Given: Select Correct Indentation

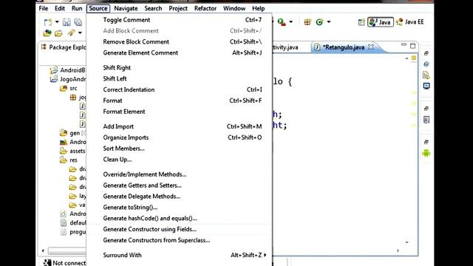Looking at the screenshot, I should 179,89.
